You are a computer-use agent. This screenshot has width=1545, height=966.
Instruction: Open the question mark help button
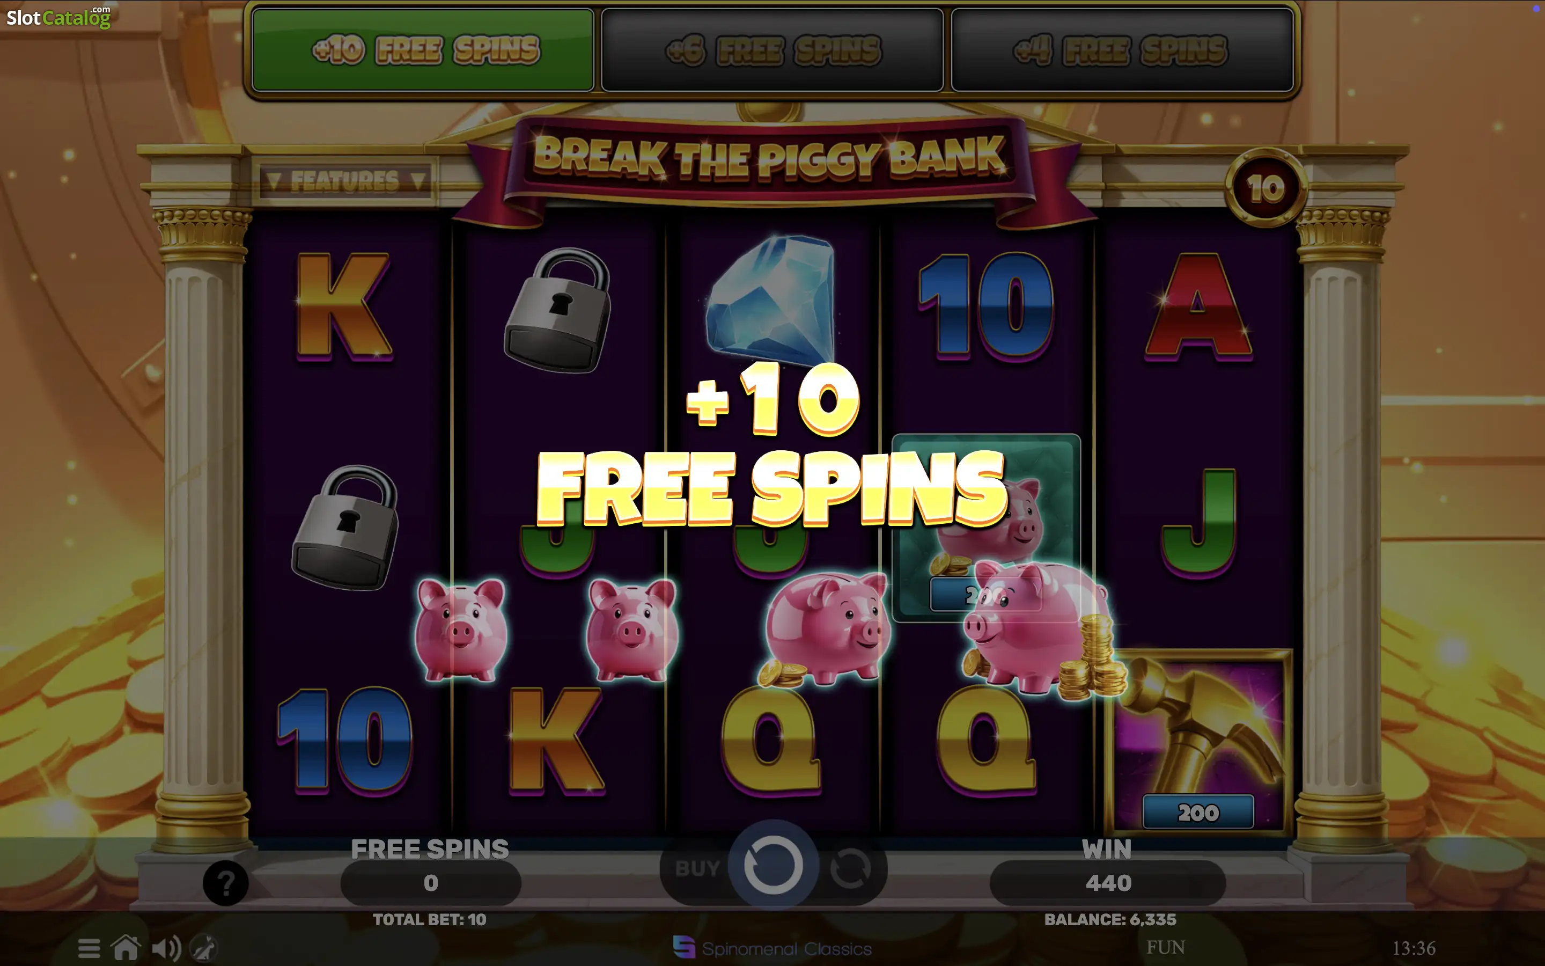point(225,883)
